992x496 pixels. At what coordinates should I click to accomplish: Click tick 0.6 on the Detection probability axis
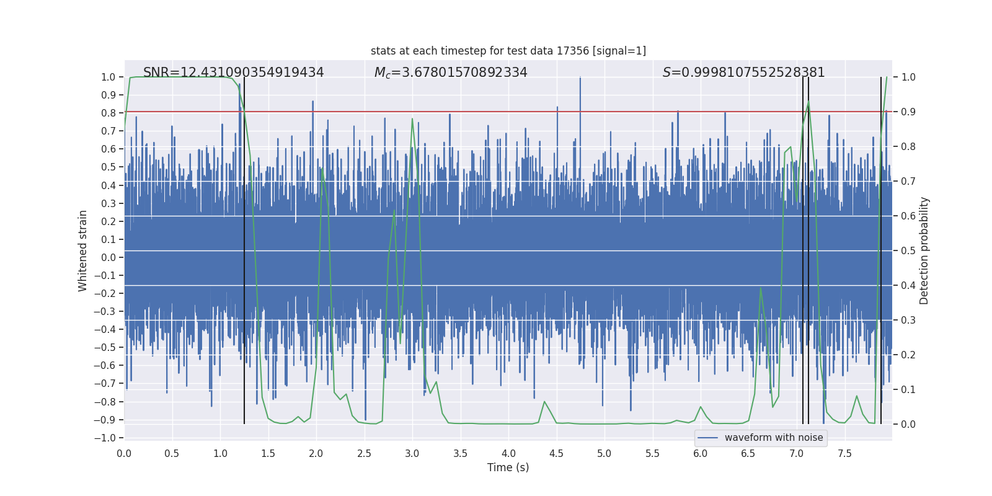tap(908, 216)
